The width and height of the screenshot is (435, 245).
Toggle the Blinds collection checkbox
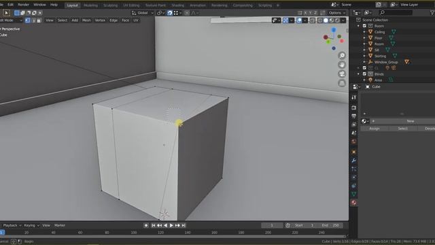pos(364,74)
